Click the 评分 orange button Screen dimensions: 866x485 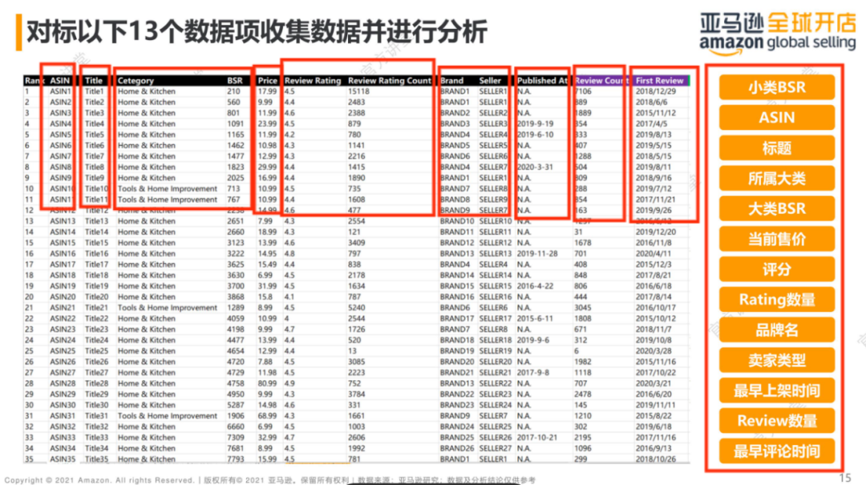pos(776,269)
